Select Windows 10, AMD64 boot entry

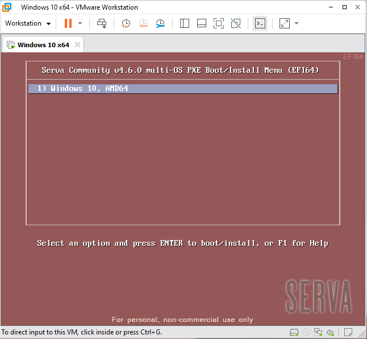pyautogui.click(x=183, y=89)
